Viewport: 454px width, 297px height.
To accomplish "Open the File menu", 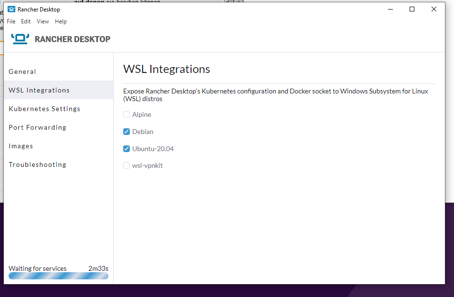I will click(11, 21).
